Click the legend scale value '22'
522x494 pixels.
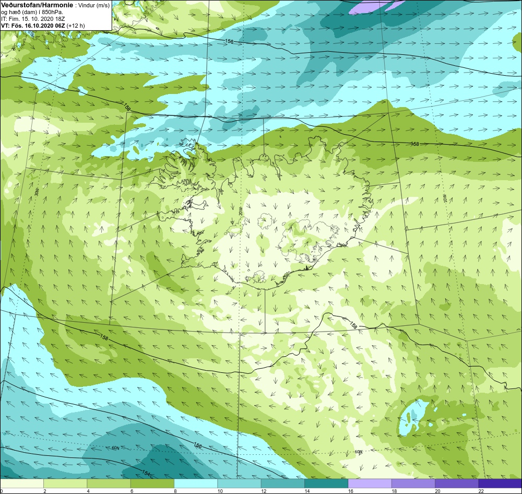pos(481,491)
